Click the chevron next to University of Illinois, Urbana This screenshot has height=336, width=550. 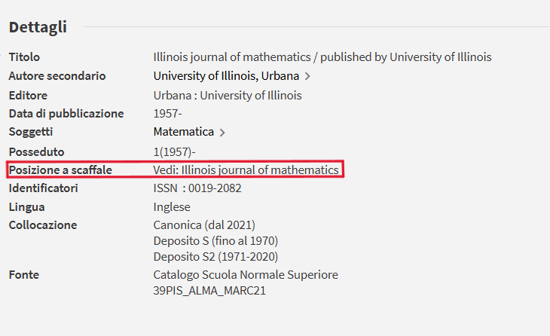tap(307, 76)
